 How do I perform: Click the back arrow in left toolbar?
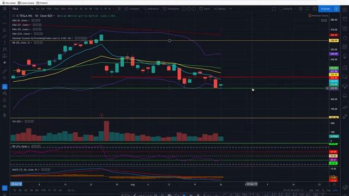5,63
